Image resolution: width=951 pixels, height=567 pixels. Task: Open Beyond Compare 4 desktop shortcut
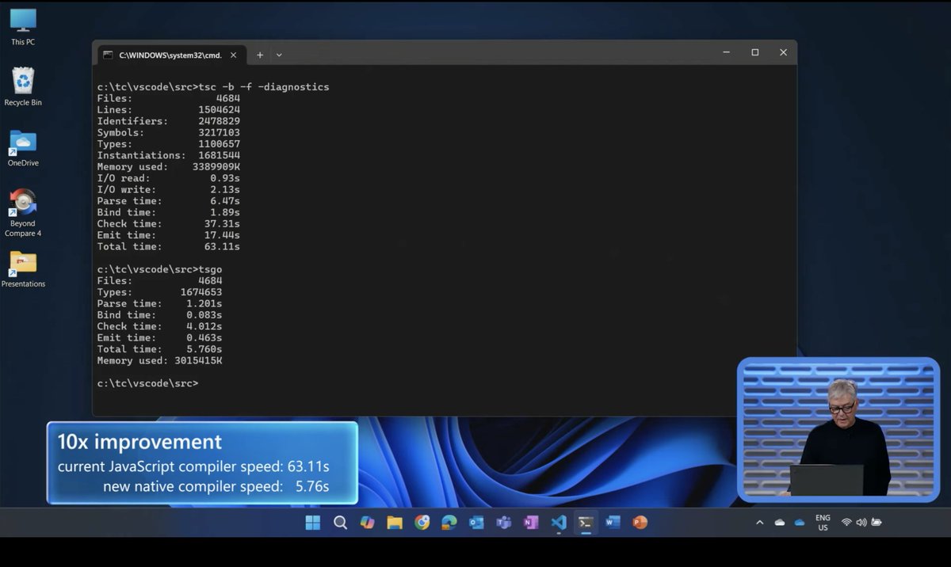(x=23, y=213)
